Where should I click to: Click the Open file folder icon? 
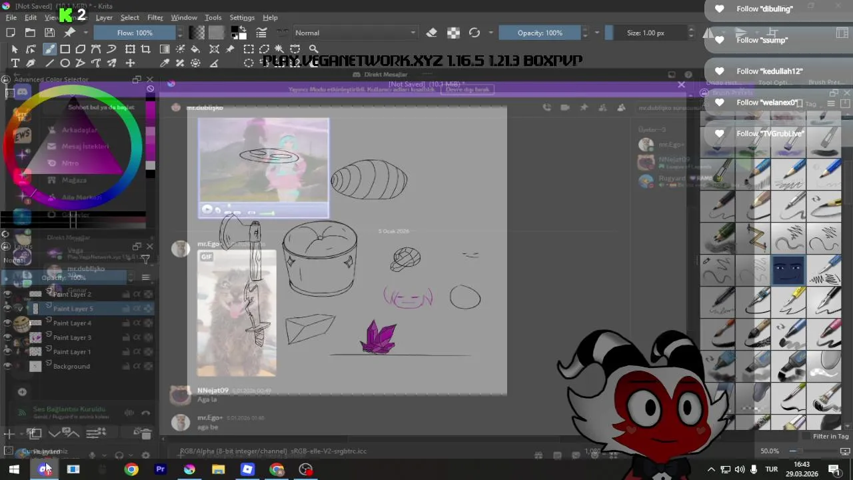[30, 33]
